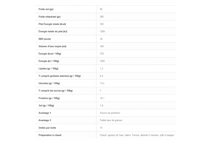The height and width of the screenshot is (144, 211).
Task: Click the 'Plat Énergie totale (kcal)' label
Action: [x=52, y=24]
